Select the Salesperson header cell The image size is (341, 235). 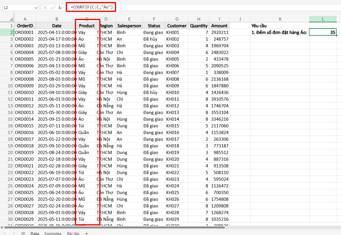(129, 26)
